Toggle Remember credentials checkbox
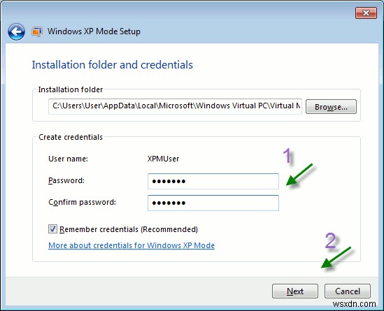This screenshot has width=384, height=311. pyautogui.click(x=52, y=229)
